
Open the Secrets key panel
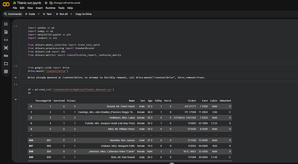(6, 56)
